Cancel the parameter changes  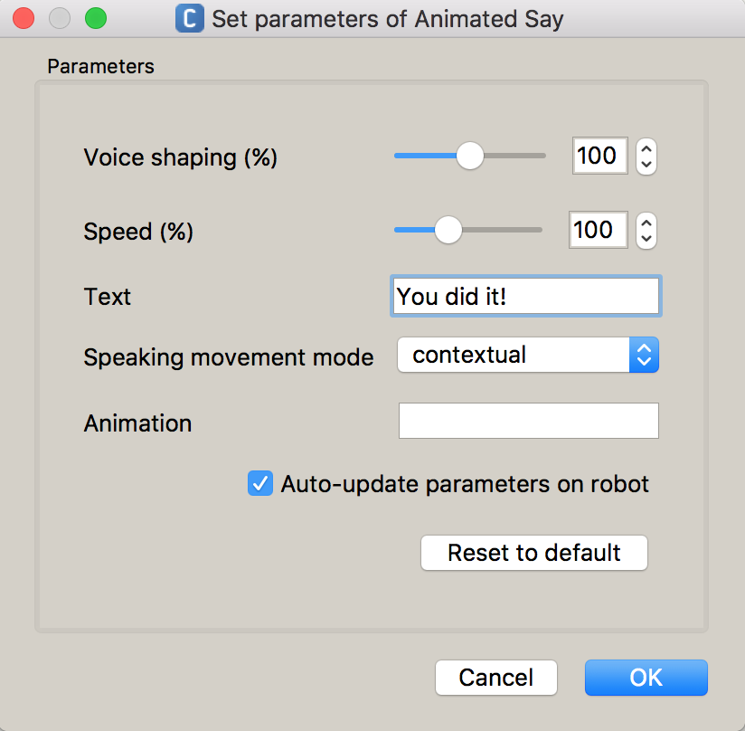point(495,678)
